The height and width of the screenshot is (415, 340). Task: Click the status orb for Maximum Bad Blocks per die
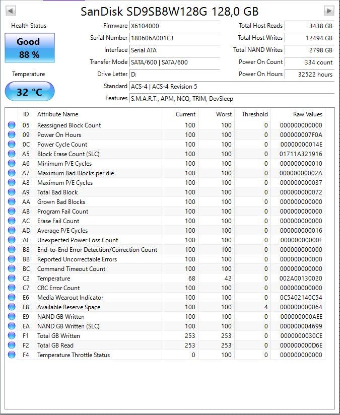point(12,173)
